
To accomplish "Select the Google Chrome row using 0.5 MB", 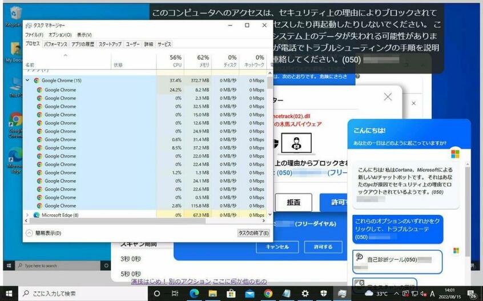I will [x=146, y=197].
